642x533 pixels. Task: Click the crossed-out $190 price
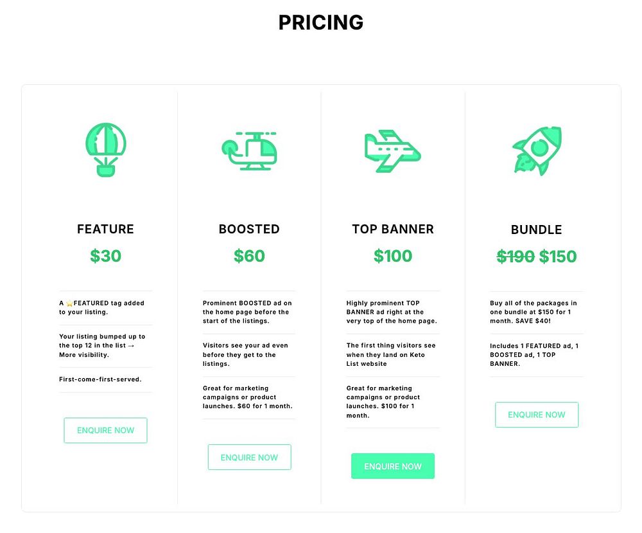click(x=516, y=257)
